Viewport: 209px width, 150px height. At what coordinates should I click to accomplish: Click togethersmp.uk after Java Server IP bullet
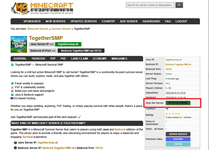tap(48, 143)
